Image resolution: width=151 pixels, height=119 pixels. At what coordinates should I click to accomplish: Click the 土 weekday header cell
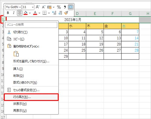[x=130, y=26]
